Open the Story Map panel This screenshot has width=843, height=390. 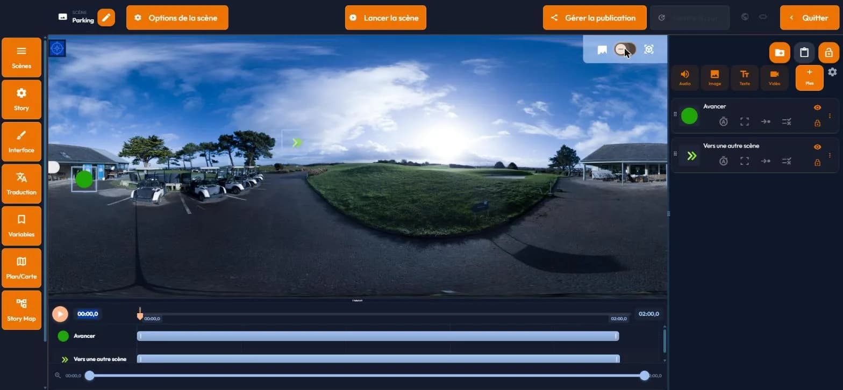22,310
